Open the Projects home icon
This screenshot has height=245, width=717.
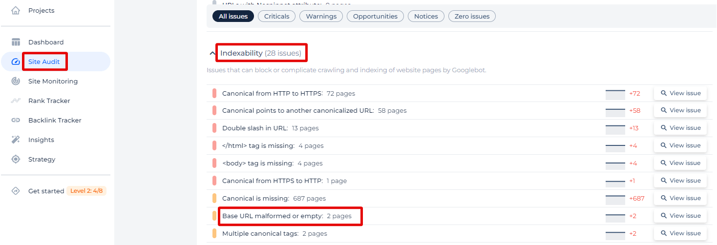click(16, 10)
